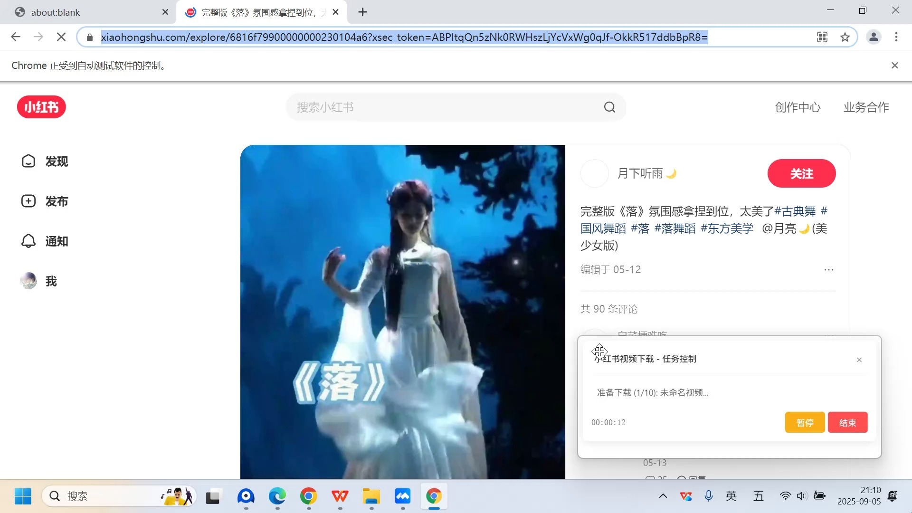912x513 pixels.
Task: Open the active Chrome taskbar icon
Action: pyautogui.click(x=434, y=496)
